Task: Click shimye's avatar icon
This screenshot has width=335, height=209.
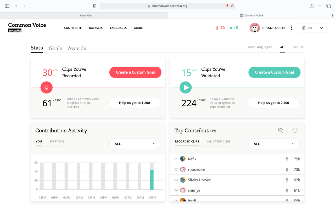Action: pyautogui.click(x=183, y=190)
